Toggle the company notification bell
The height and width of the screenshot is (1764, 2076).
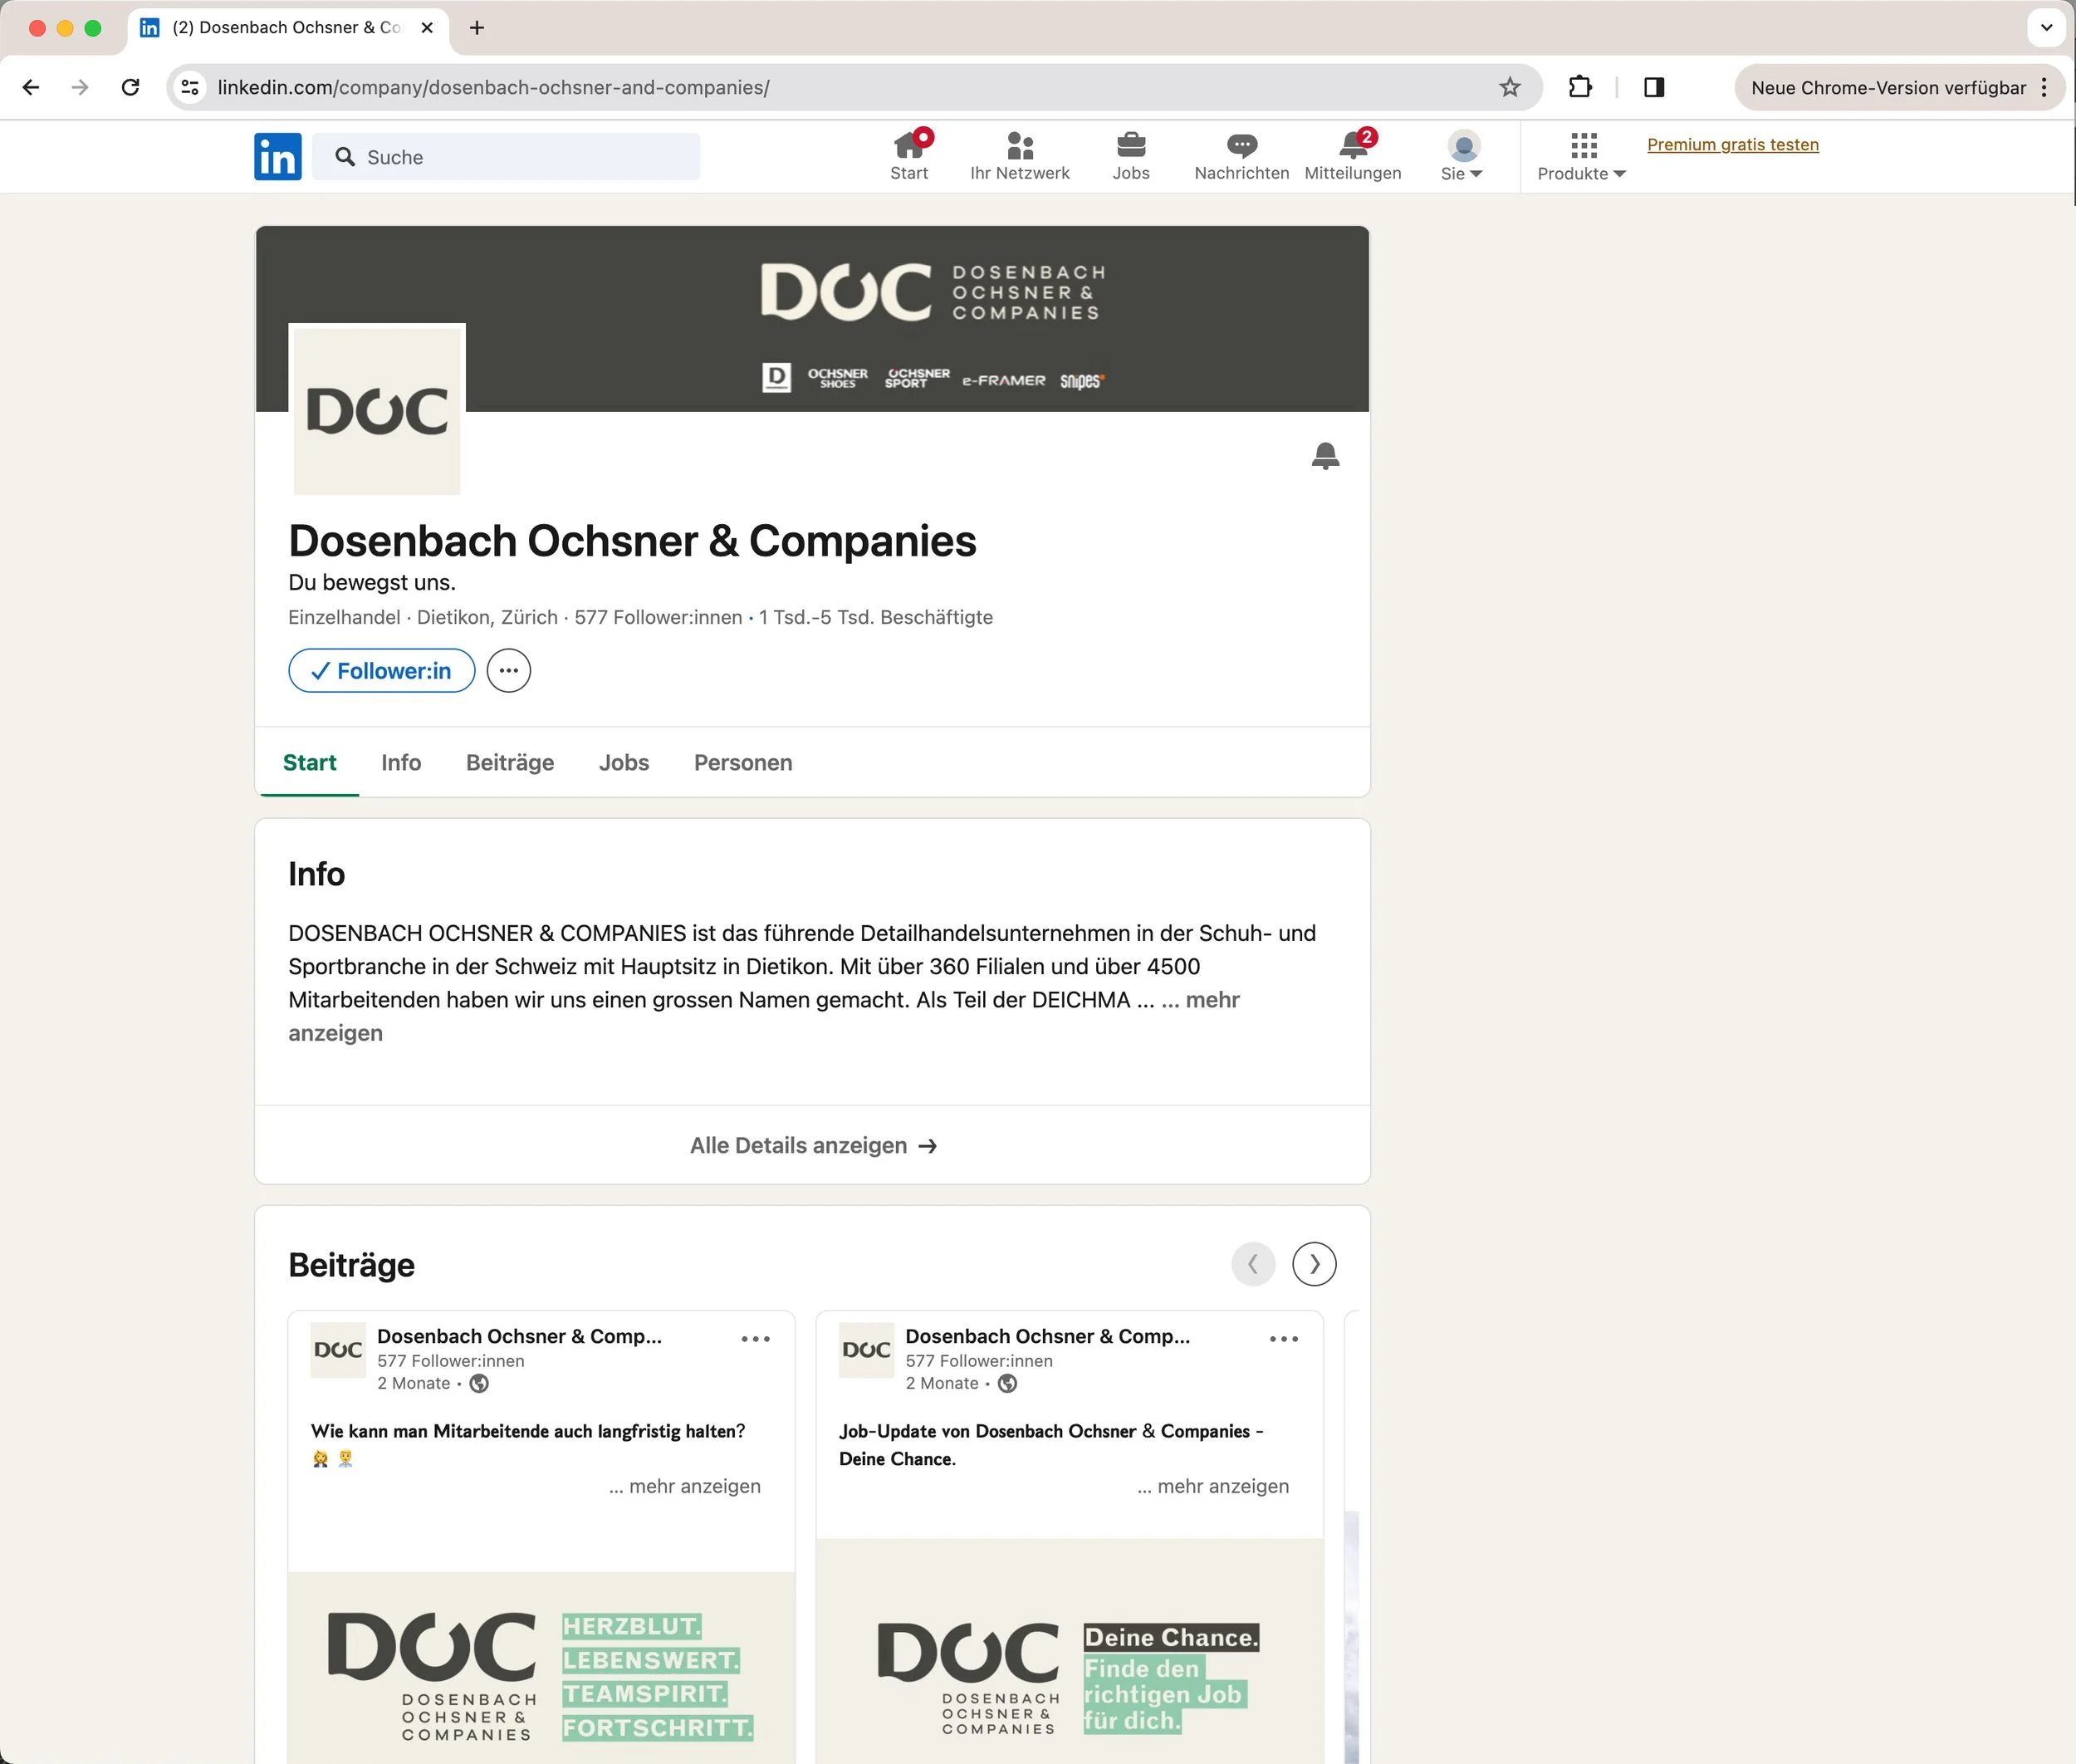[1325, 456]
